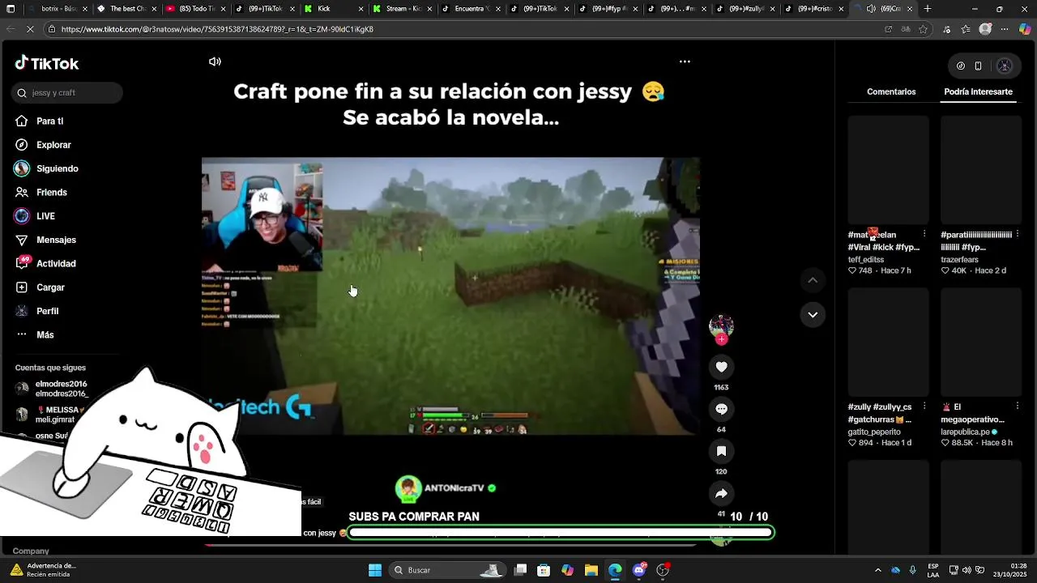Open profile avatar menu top right
1037x583 pixels.
[1005, 66]
